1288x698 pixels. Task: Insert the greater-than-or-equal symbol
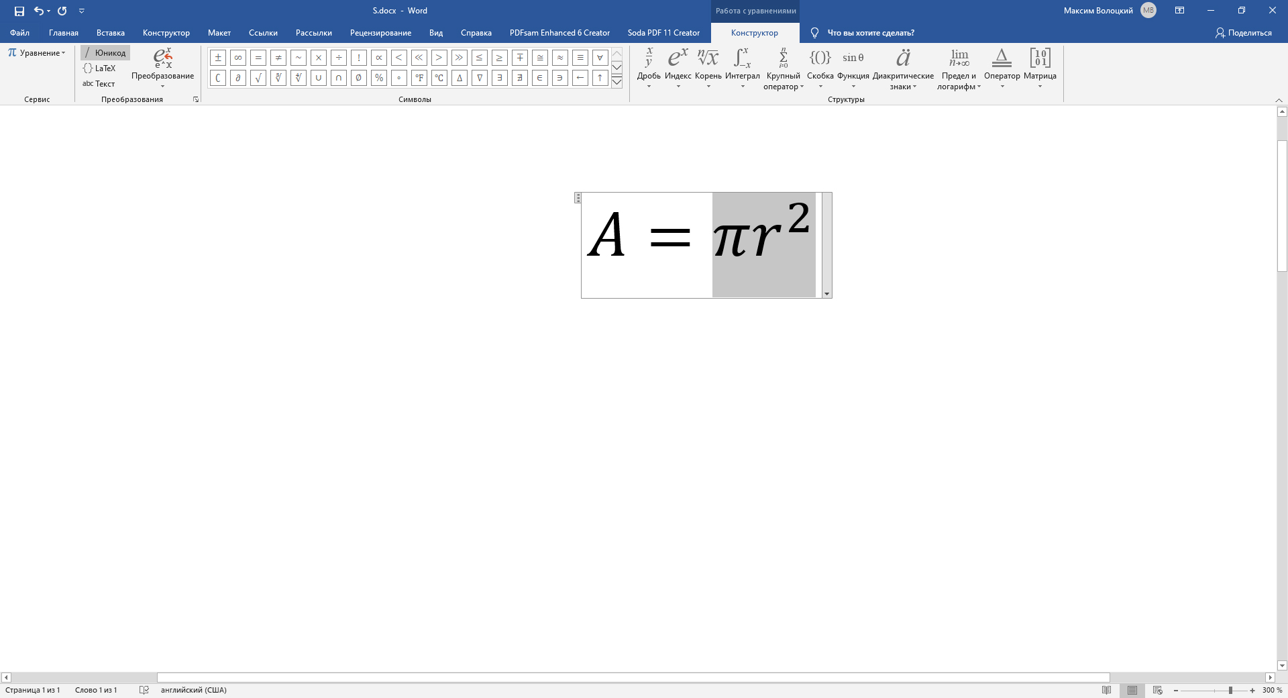500,58
